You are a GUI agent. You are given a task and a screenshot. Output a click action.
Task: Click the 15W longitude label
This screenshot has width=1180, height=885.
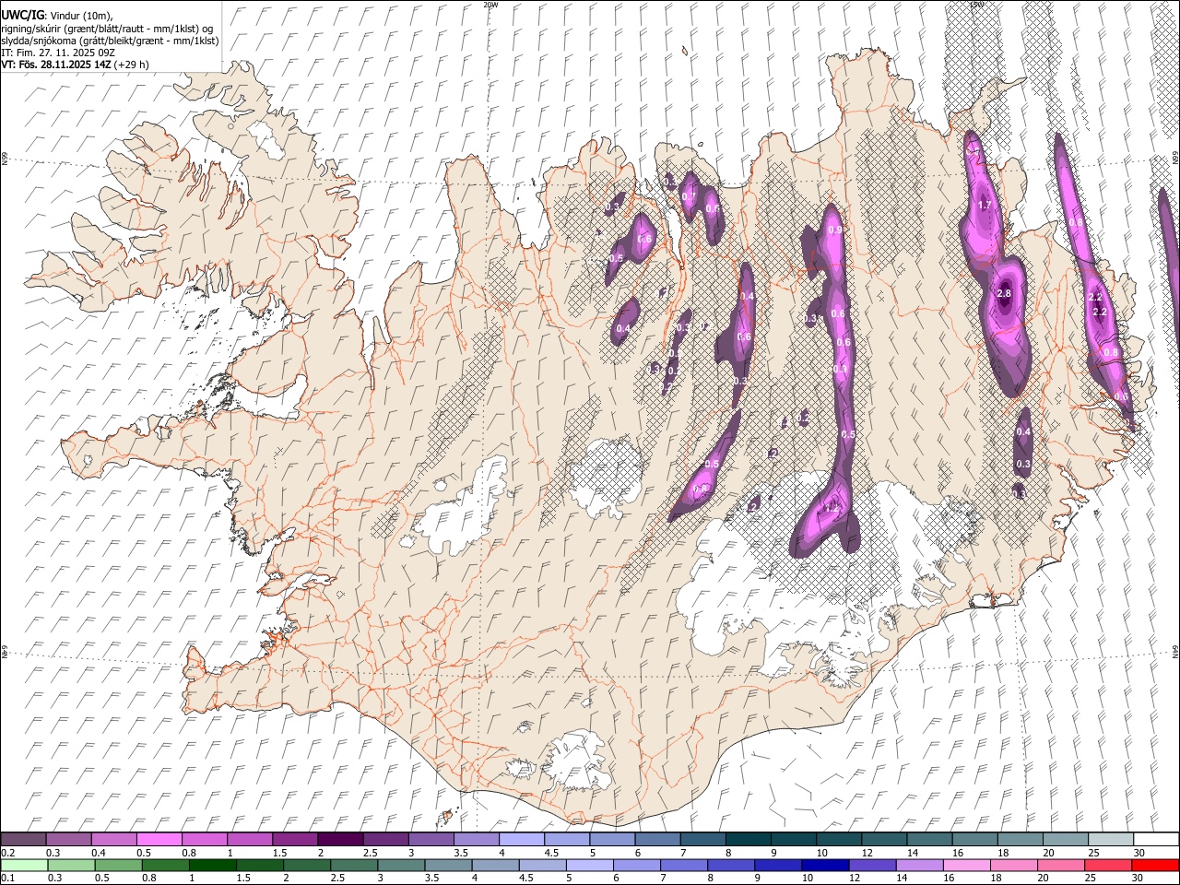point(976,5)
